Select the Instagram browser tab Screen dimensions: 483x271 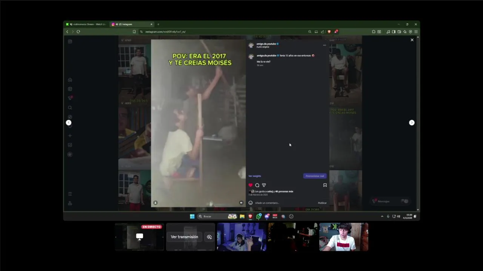point(131,24)
